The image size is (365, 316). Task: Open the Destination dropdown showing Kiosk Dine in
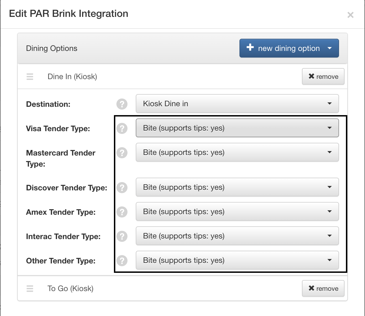237,103
